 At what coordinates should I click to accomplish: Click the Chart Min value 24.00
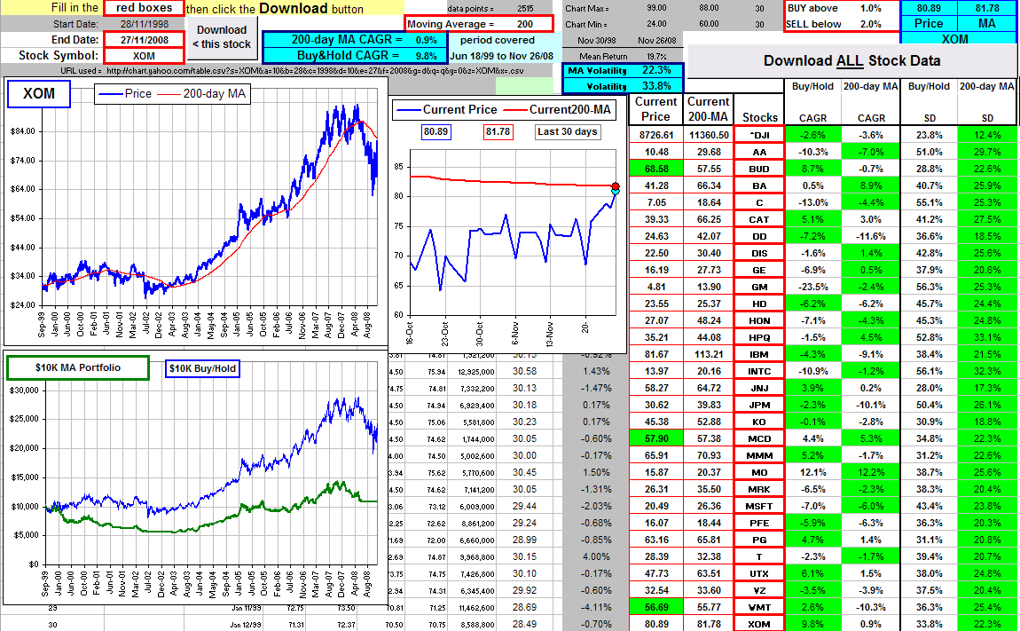pos(656,24)
